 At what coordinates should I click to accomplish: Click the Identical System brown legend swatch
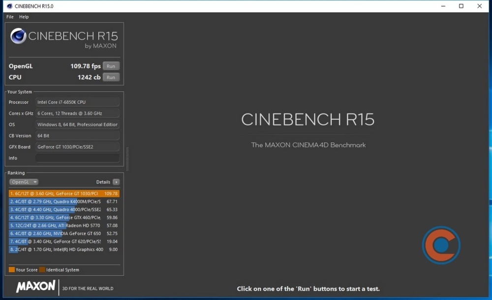pyautogui.click(x=42, y=270)
